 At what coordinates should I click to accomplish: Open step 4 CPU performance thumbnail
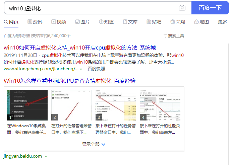click(x=160, y=105)
